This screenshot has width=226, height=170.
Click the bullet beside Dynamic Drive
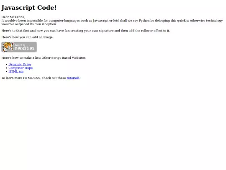pyautogui.click(x=6, y=65)
